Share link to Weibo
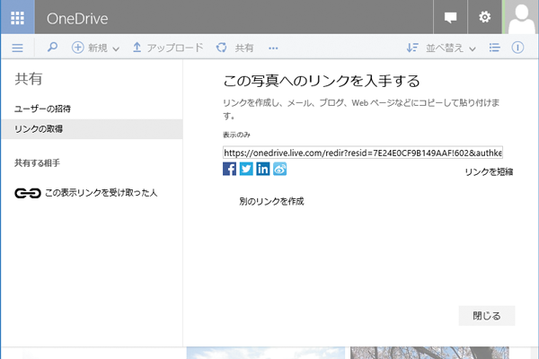Viewport: 539px width, 359px height. tap(279, 169)
